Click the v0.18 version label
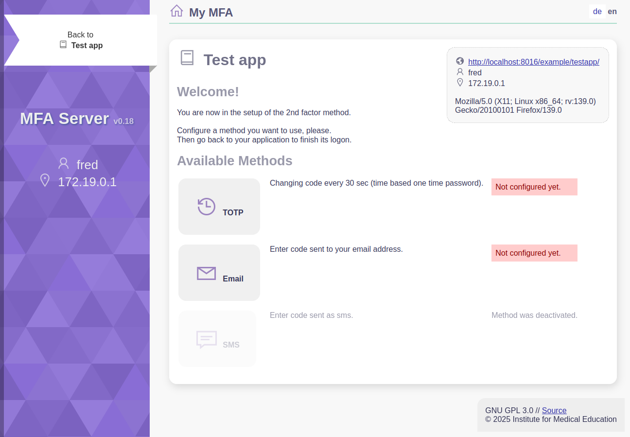Viewport: 630px width, 437px height. [123, 121]
